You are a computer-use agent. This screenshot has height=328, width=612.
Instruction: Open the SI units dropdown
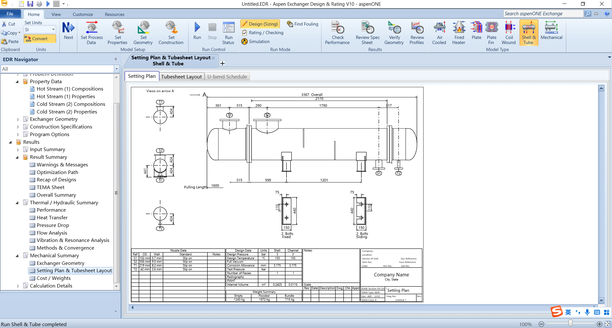click(x=53, y=30)
